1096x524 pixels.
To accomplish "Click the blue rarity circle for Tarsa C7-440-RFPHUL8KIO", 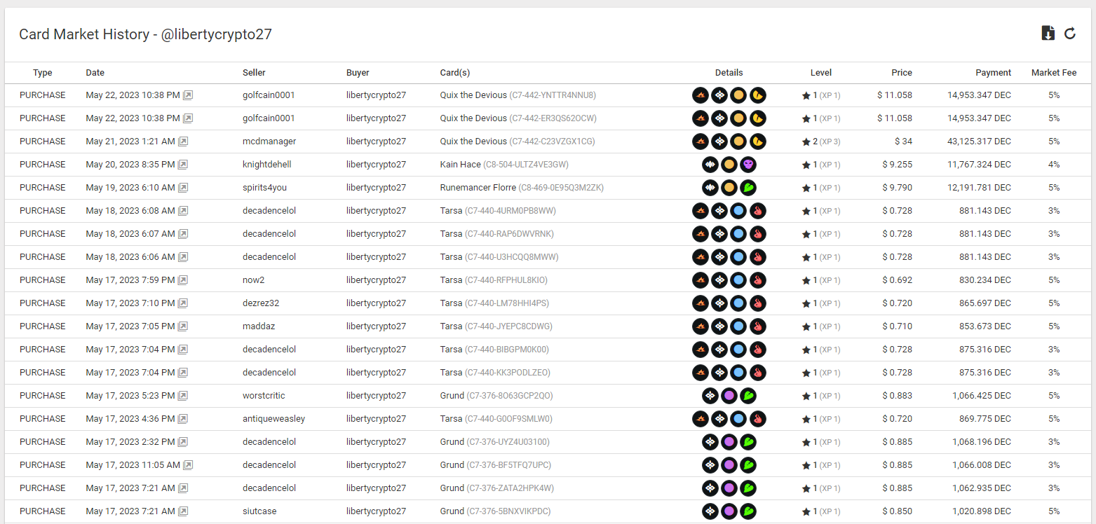I will pos(738,280).
